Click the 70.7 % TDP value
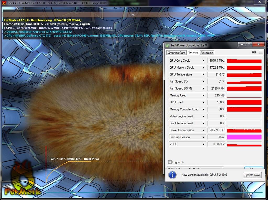The height and width of the screenshot is (200, 268). [216, 130]
